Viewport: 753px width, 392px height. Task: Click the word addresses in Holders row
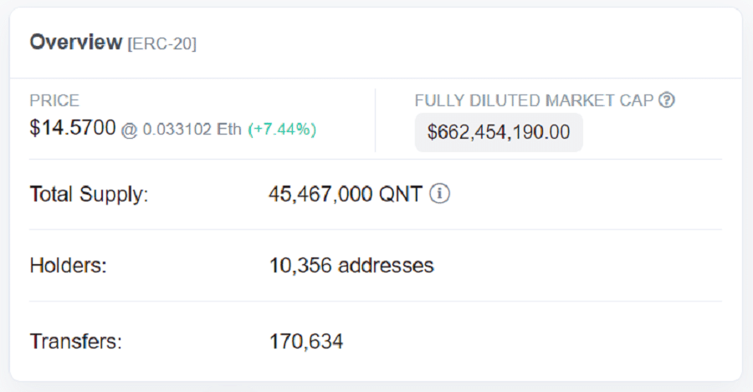click(x=386, y=266)
